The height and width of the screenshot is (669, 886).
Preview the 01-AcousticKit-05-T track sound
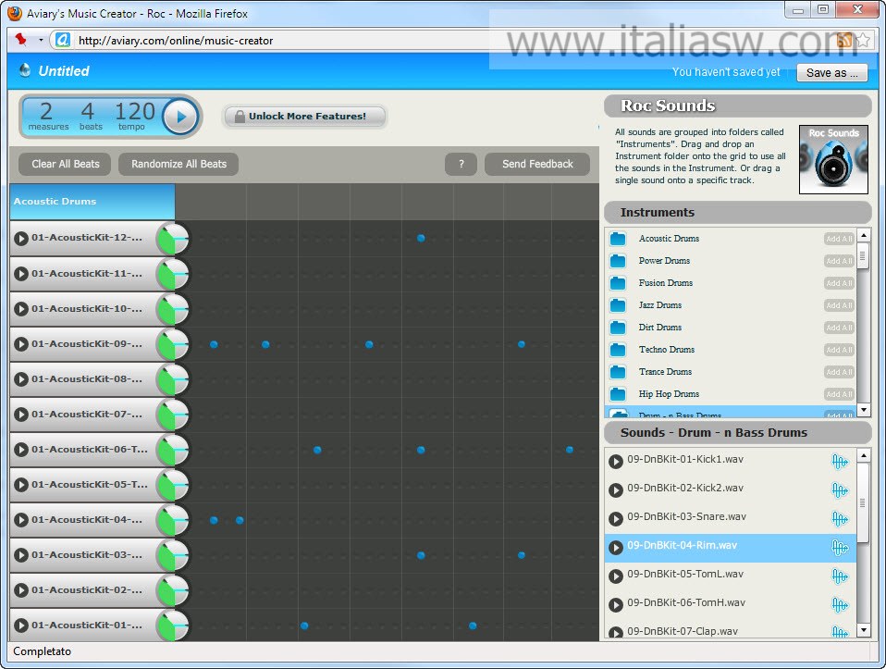click(21, 485)
